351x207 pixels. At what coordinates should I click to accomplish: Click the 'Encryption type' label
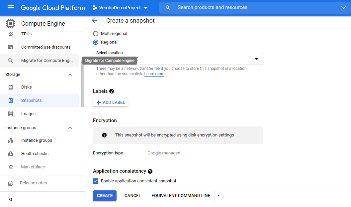(x=108, y=153)
